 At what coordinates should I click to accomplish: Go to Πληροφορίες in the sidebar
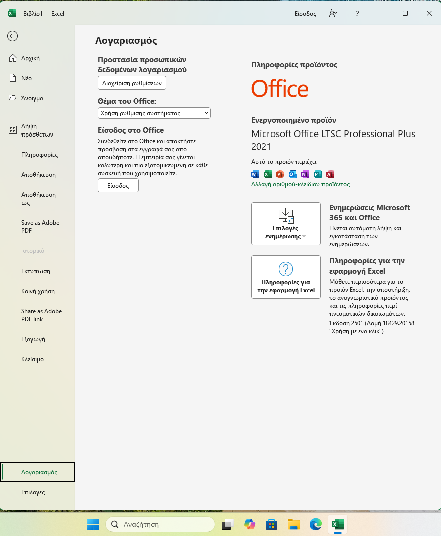pyautogui.click(x=37, y=155)
